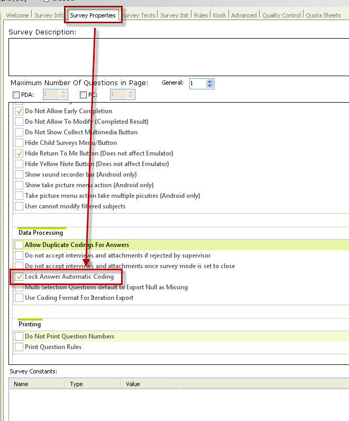349x421 pixels.
Task: Enable Use Coding Format For Iteration Export
Action: click(19, 298)
